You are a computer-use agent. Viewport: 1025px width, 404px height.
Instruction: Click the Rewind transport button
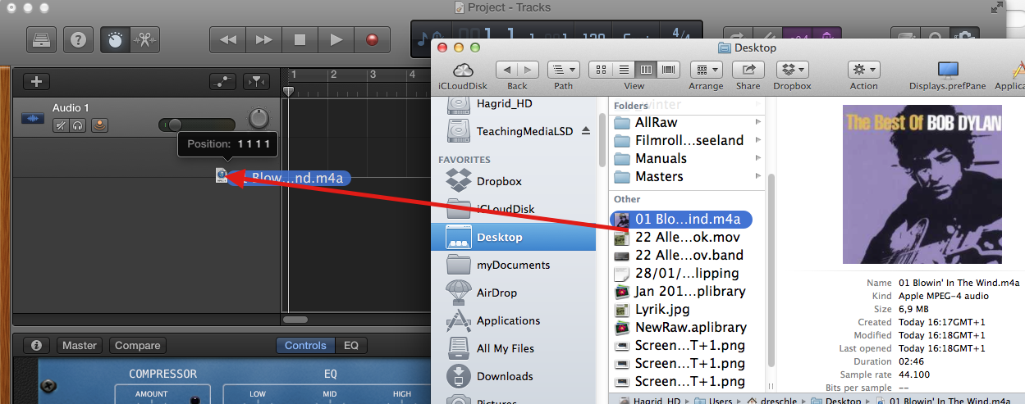[x=228, y=39]
